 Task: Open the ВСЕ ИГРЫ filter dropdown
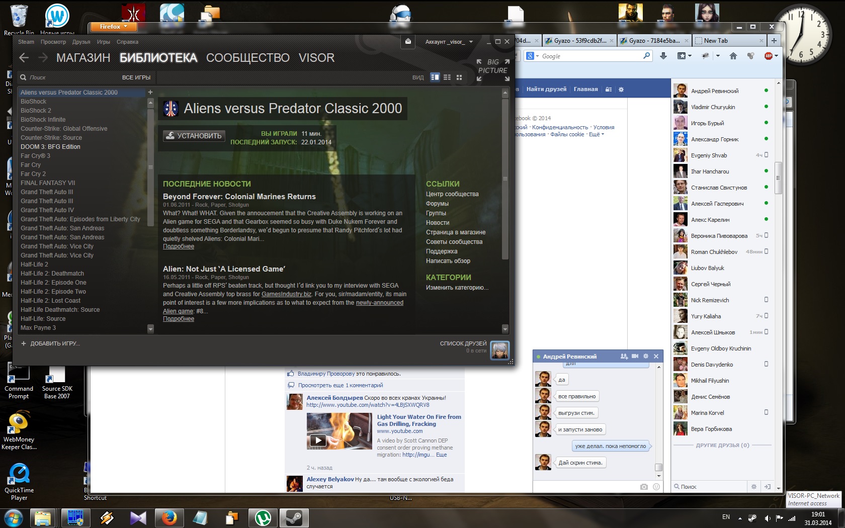pos(136,77)
